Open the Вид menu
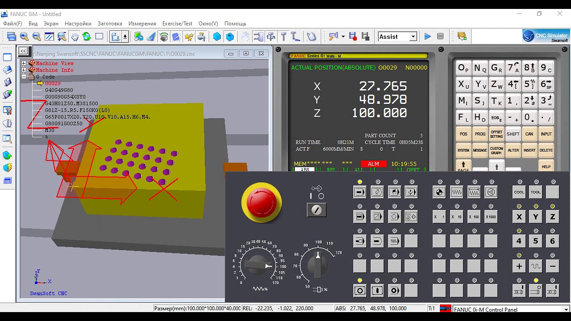 click(33, 24)
